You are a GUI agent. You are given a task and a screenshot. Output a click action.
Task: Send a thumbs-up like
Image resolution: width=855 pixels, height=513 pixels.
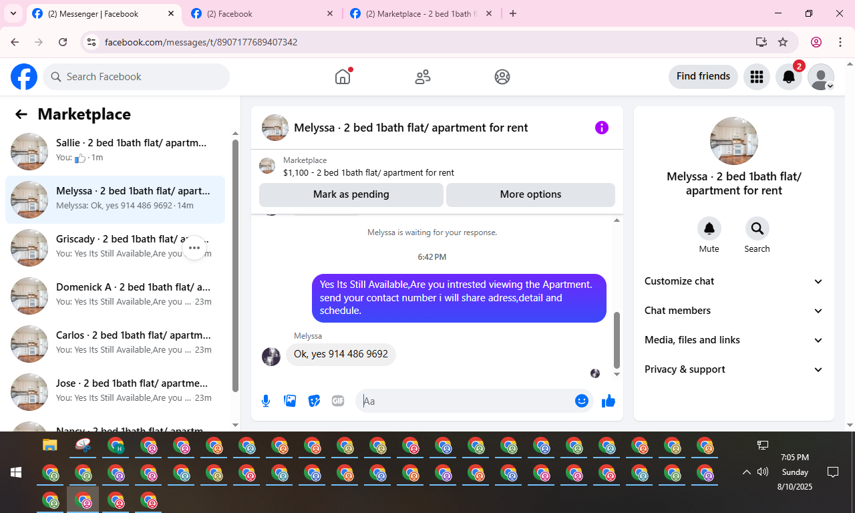(x=609, y=401)
